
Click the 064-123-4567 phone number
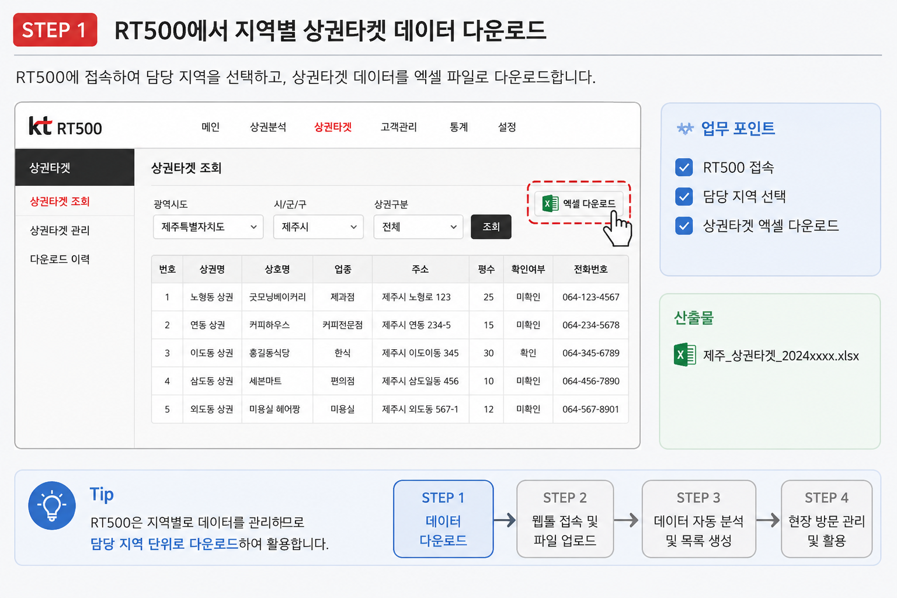591,297
